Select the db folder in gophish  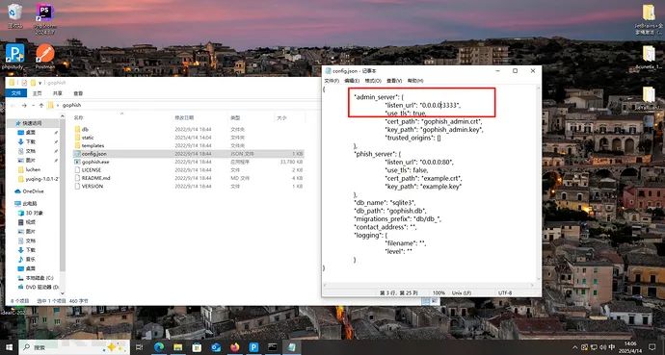point(188,130)
